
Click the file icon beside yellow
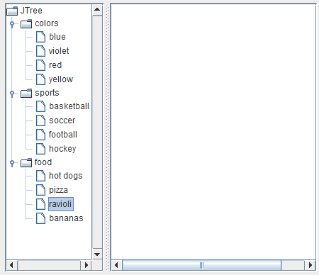40,79
